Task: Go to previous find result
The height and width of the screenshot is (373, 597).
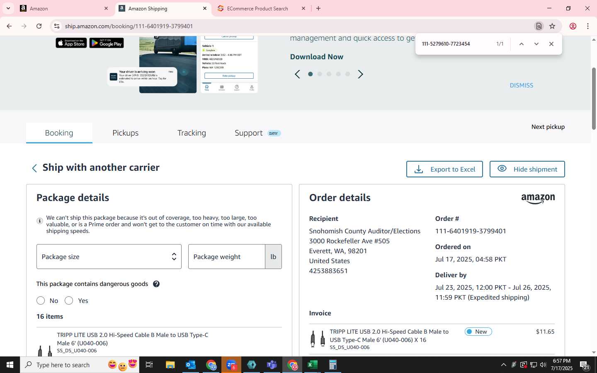Action: [522, 44]
